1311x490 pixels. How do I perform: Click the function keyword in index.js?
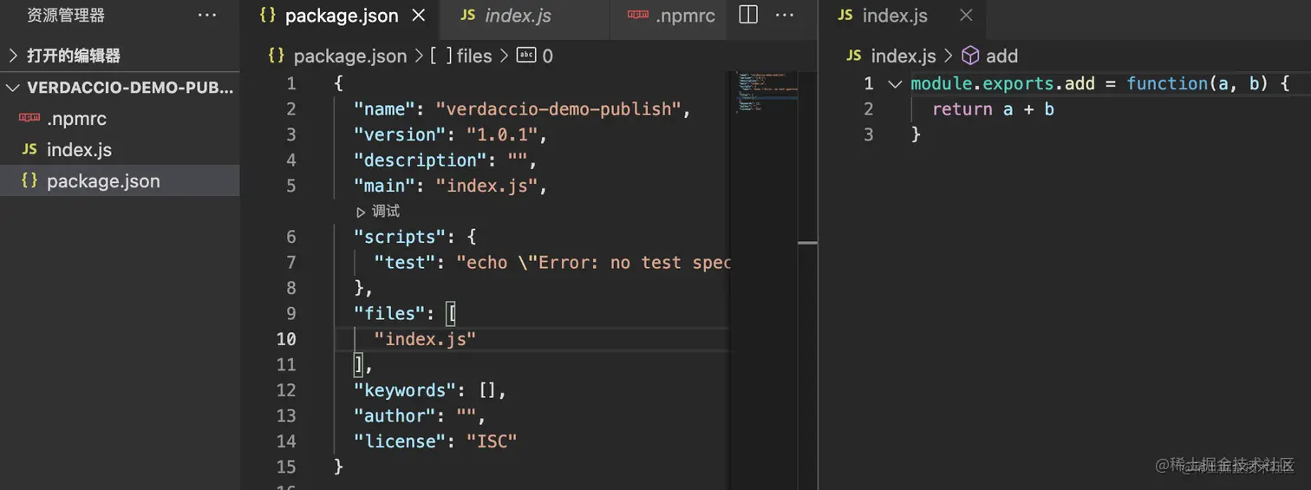[x=1167, y=84]
